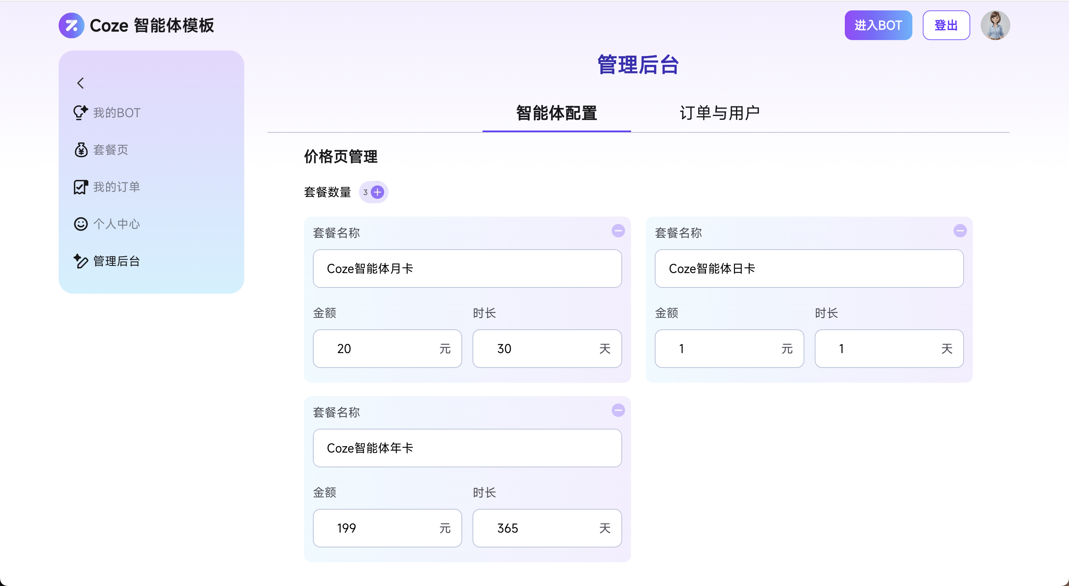Remove the Coze智能体日卡 package card

(x=960, y=231)
